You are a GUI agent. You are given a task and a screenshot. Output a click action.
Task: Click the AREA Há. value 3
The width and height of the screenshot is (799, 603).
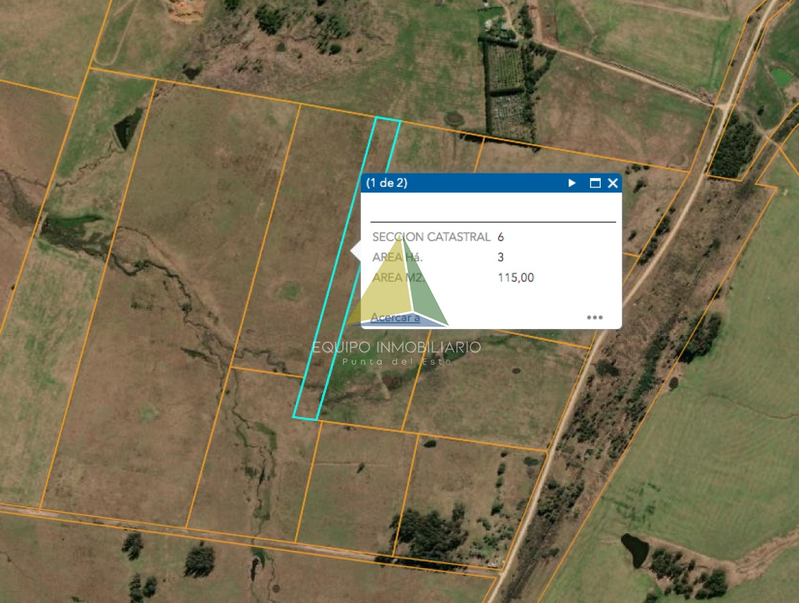pyautogui.click(x=501, y=257)
